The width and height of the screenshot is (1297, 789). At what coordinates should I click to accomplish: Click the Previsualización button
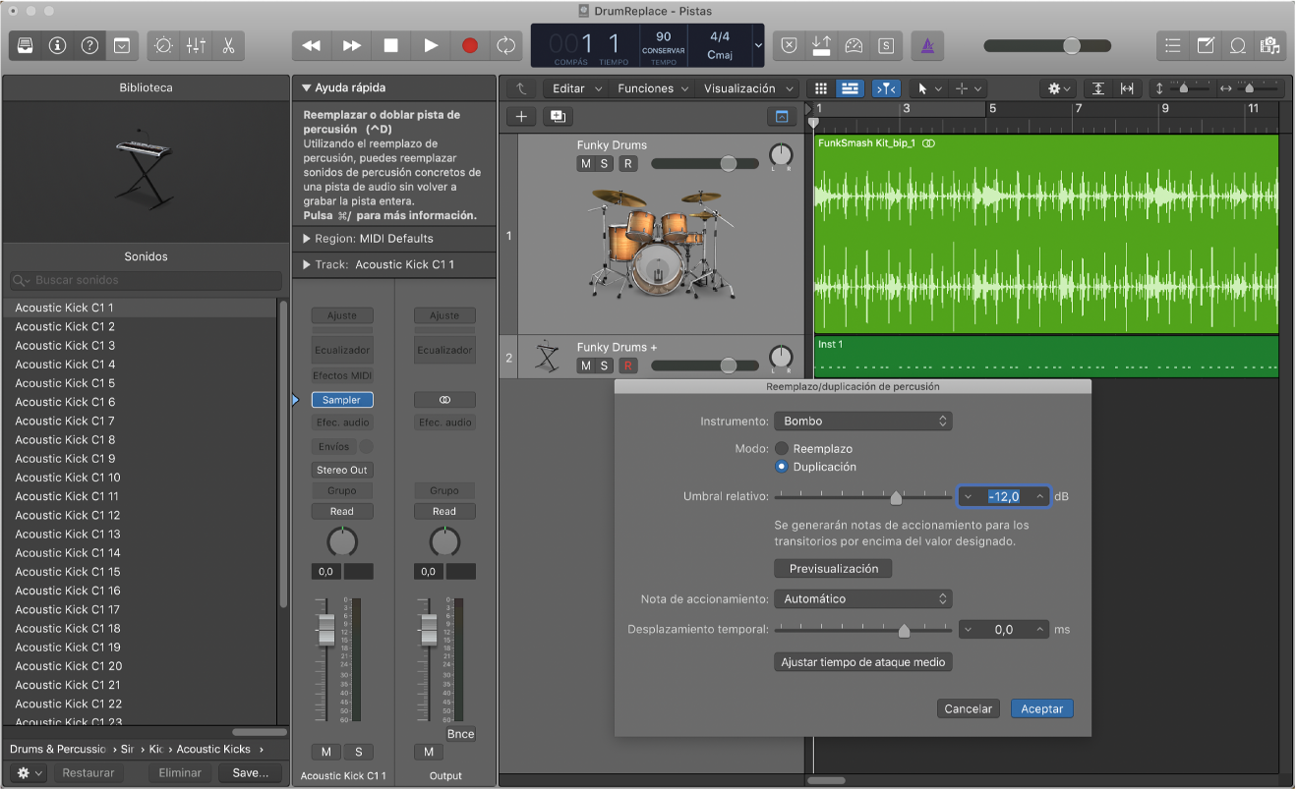pos(833,568)
